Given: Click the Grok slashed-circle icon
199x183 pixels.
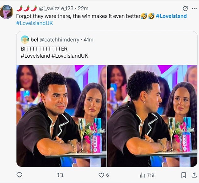Looking at the screenshot, I should (x=185, y=9).
